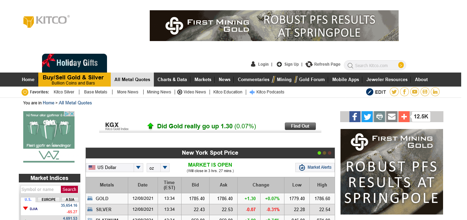
Task: Select the green dot indicator
Action: 319,153
